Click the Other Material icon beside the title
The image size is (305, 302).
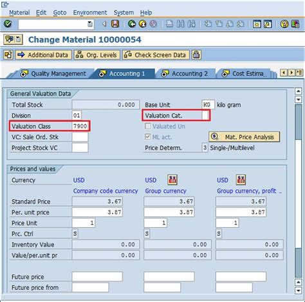pos(9,39)
